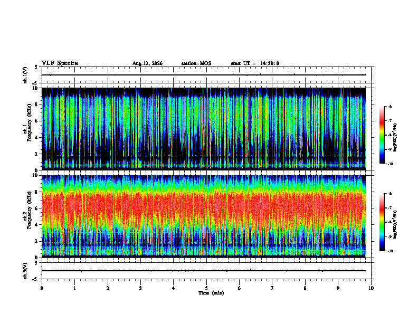Click the time axis tick label "7"
The height and width of the screenshot is (323, 418).
click(272, 288)
